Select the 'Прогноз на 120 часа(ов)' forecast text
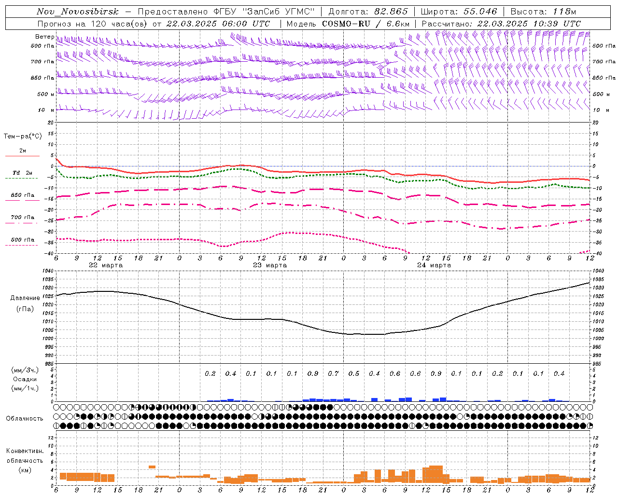The width and height of the screenshot is (618, 494). 93,23
